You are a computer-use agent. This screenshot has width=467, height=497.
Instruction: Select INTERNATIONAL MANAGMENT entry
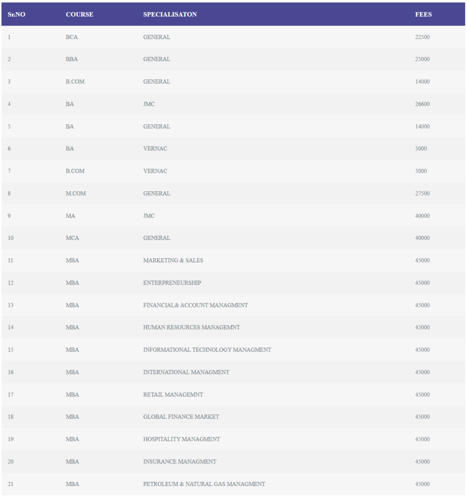(x=186, y=372)
